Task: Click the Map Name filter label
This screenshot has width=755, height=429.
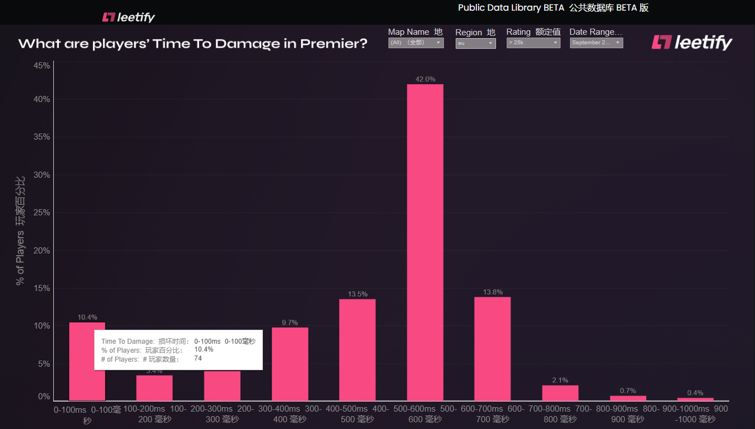Action: pos(415,32)
